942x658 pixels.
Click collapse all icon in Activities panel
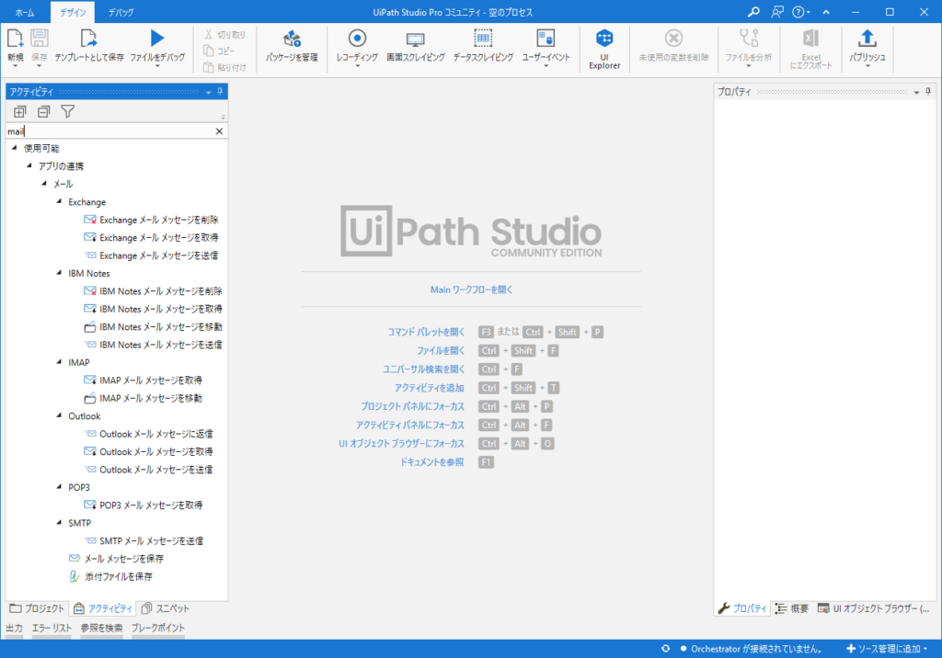(x=43, y=112)
